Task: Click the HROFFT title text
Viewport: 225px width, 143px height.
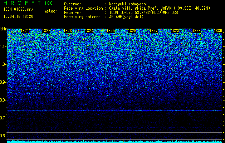Action: [x=22, y=3]
